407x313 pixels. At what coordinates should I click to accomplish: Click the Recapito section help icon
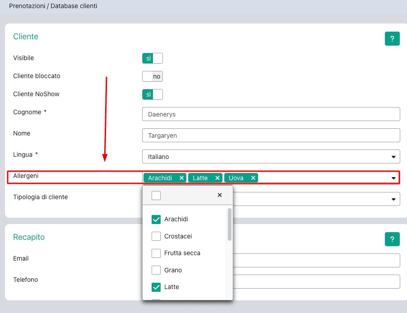pyautogui.click(x=392, y=239)
